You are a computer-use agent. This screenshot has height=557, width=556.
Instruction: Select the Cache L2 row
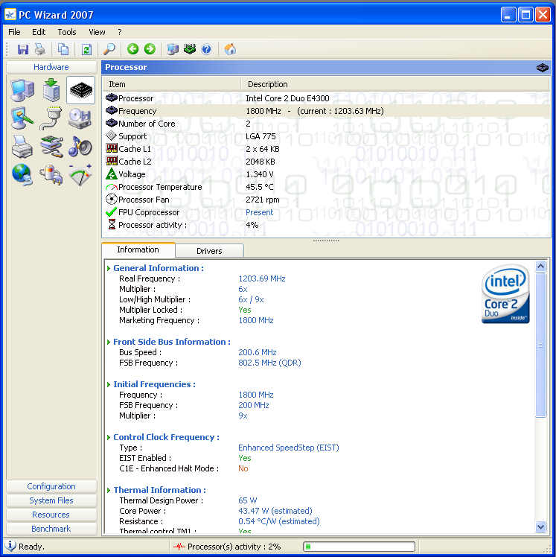326,162
